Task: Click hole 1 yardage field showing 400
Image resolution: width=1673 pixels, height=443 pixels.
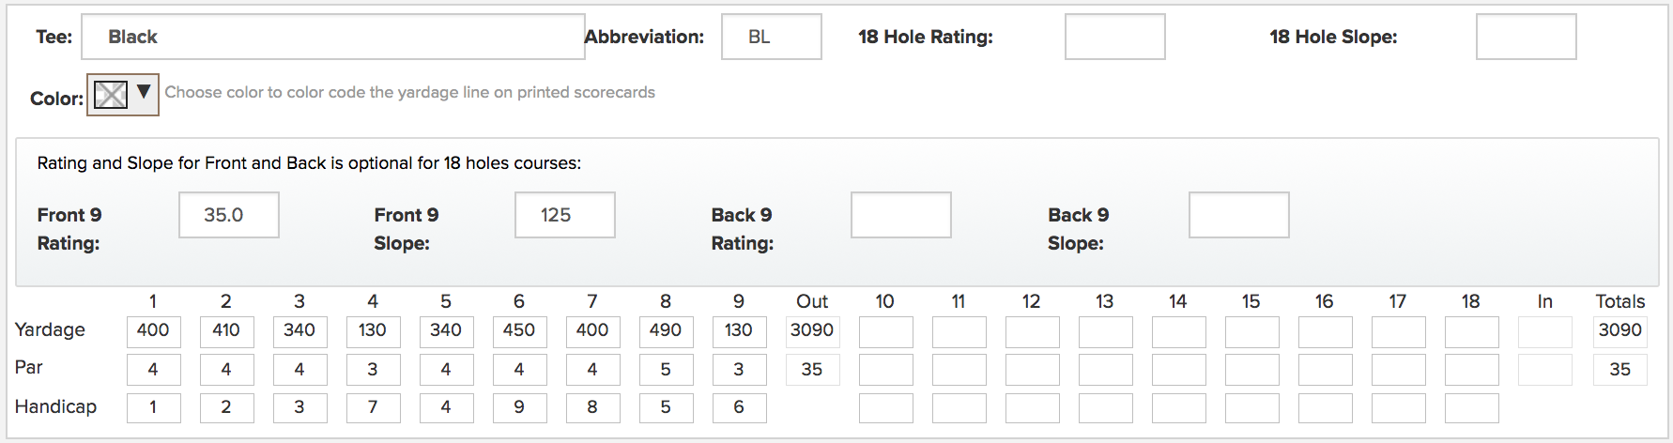Action: pyautogui.click(x=153, y=331)
